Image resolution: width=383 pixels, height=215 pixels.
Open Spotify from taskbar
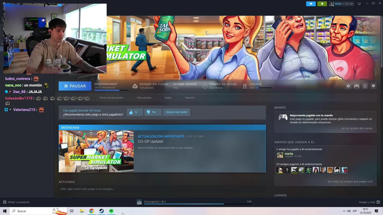click(111, 211)
